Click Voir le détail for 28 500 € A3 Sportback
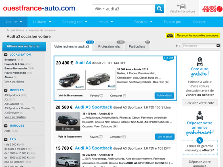Viewport: 223px width, 167px height. click(165, 137)
